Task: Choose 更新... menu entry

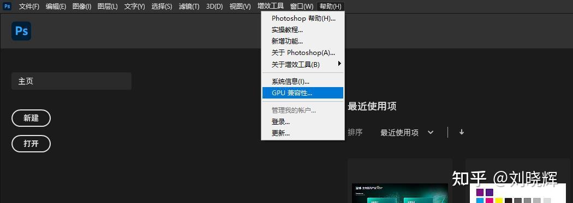Action: coord(303,133)
